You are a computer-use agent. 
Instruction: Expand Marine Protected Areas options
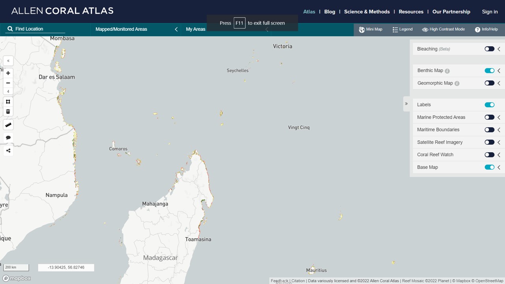click(x=499, y=117)
